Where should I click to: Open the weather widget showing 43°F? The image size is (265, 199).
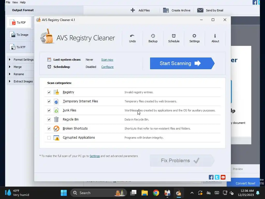point(17,193)
